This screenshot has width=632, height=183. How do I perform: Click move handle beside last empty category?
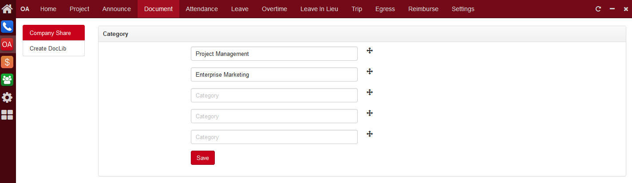(x=370, y=134)
